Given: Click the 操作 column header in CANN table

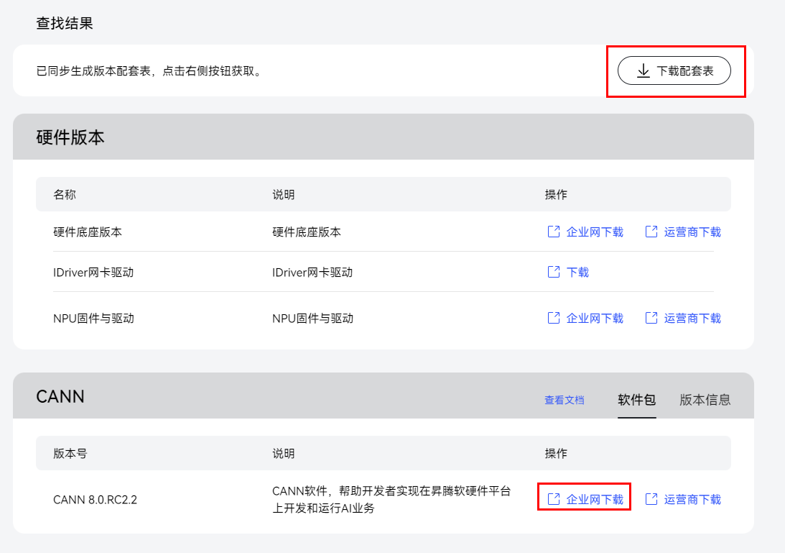Looking at the screenshot, I should tap(556, 454).
